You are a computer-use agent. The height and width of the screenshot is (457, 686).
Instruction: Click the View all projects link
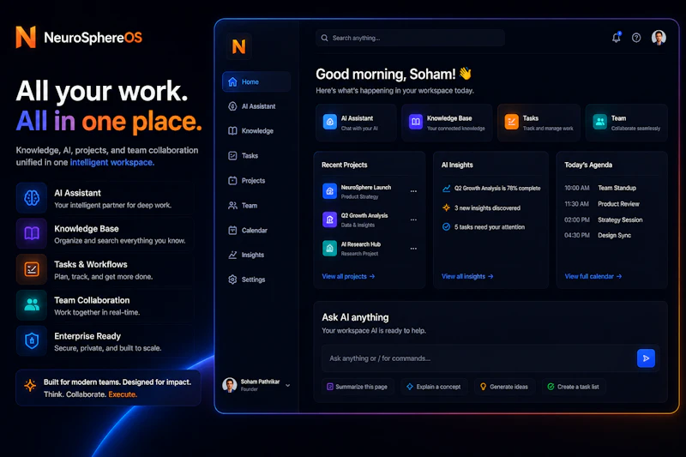coord(348,276)
